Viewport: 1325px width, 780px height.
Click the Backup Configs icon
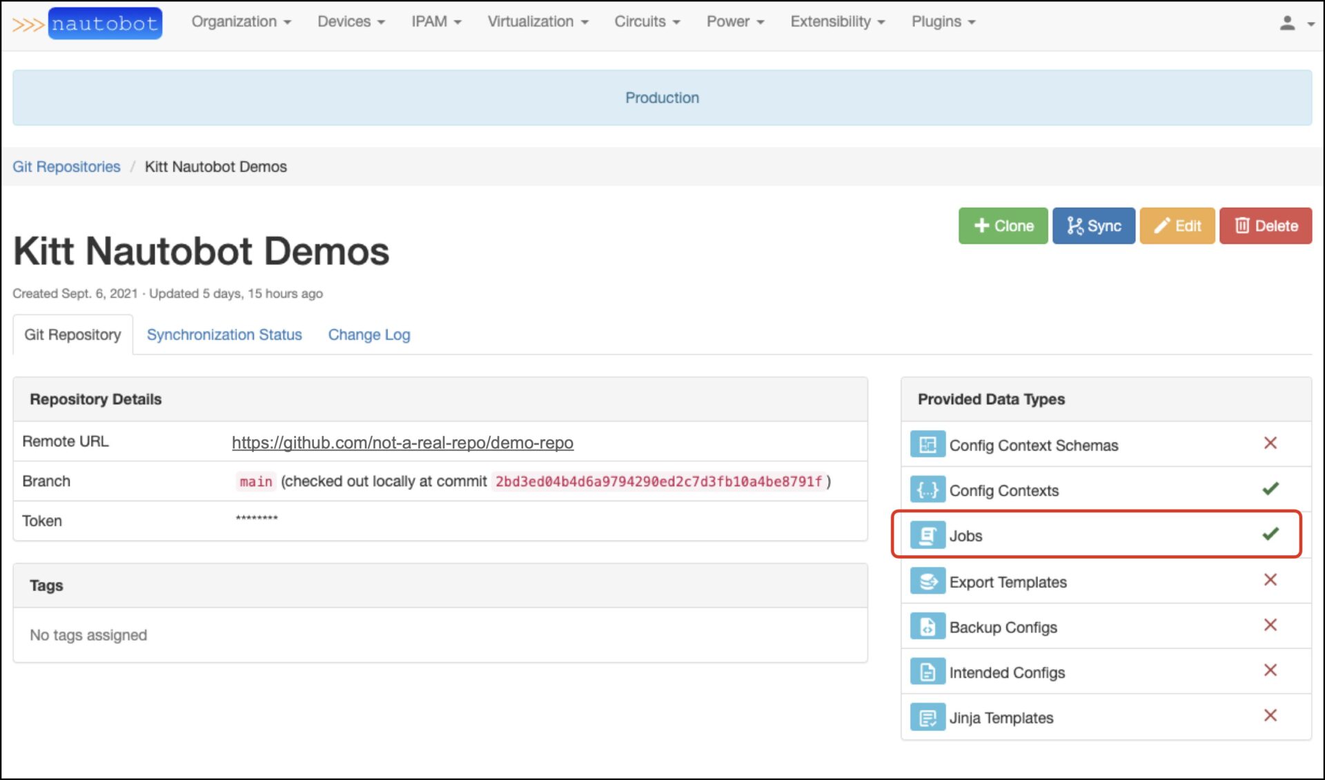(x=928, y=626)
